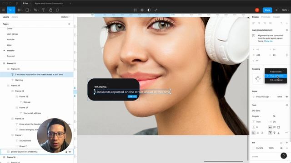Remove the FAFAFA fill with minus icon
The height and width of the screenshot is (163, 291).
click(x=287, y=148)
